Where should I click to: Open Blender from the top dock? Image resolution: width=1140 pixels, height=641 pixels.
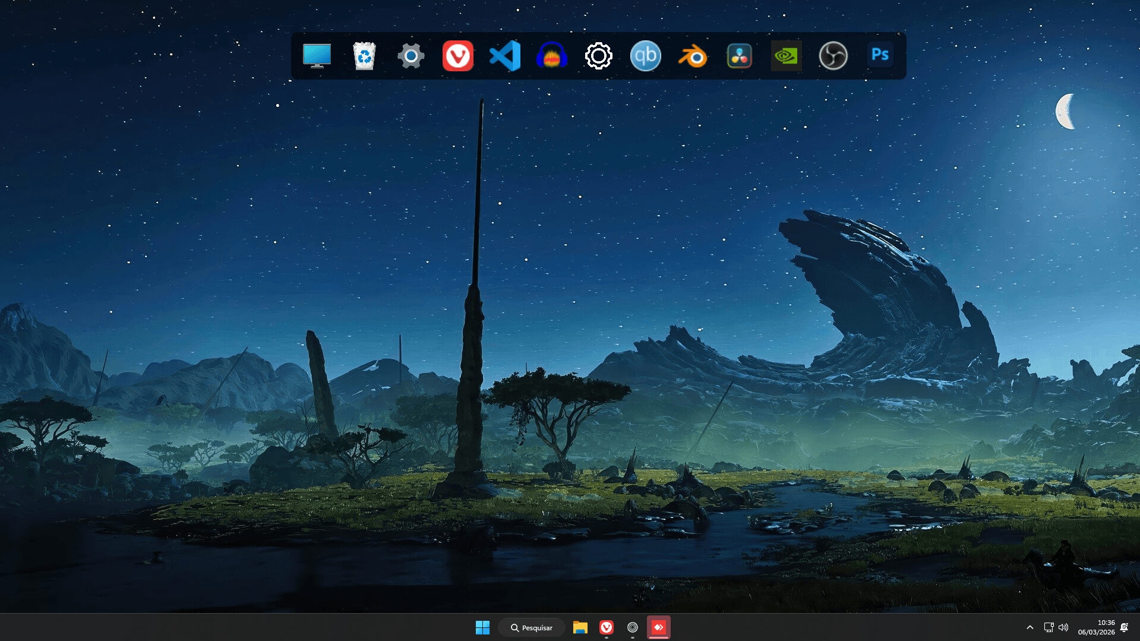[x=693, y=56]
